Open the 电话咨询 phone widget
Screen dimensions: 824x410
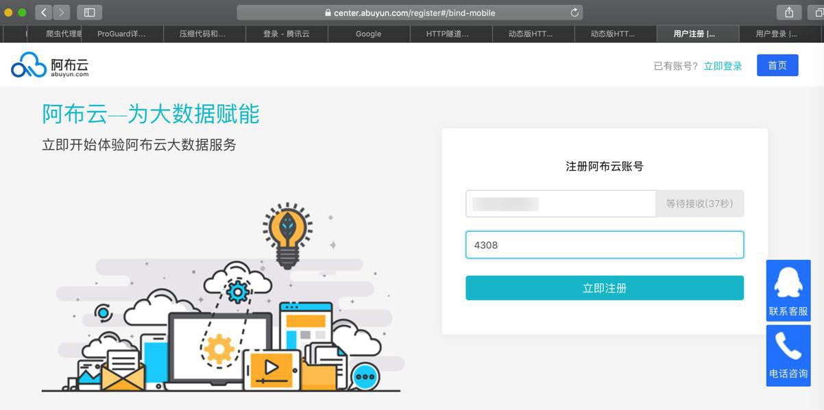tap(788, 355)
